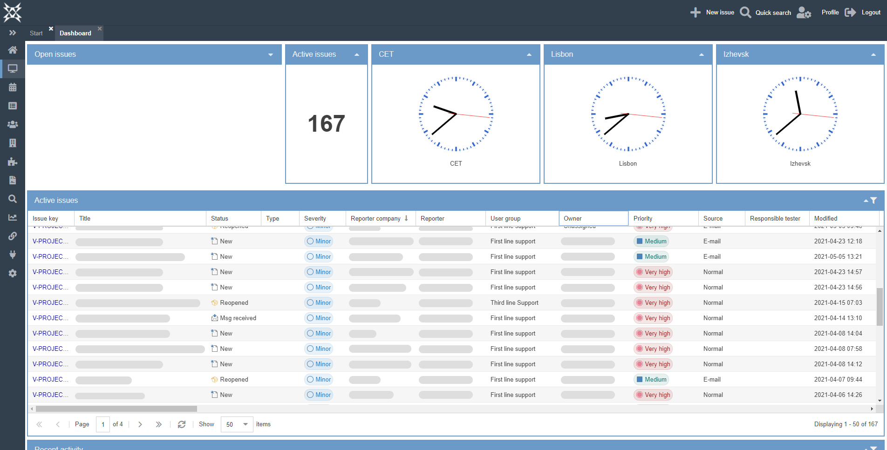
Task: Switch to the Start tab
Action: click(35, 33)
